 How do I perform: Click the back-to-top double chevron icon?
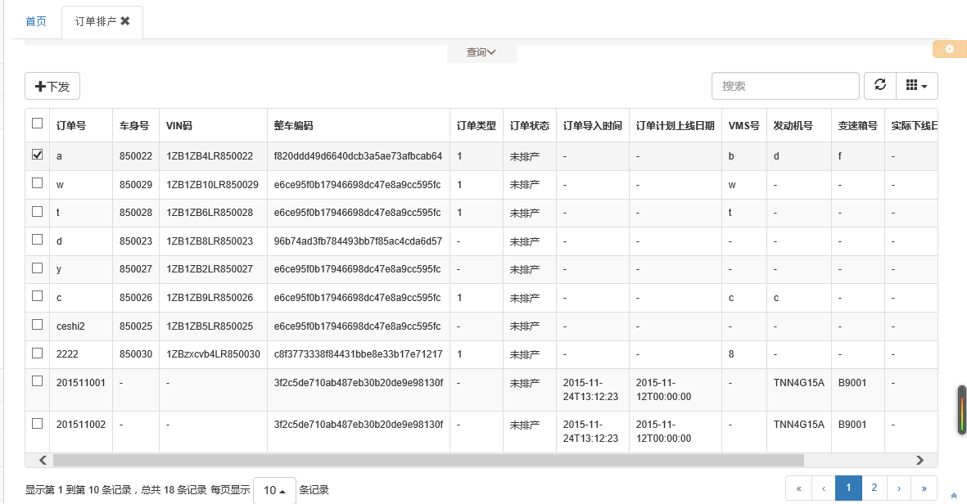954,496
